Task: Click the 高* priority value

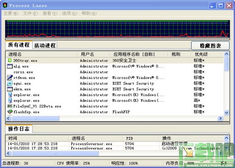Action: click(197, 100)
